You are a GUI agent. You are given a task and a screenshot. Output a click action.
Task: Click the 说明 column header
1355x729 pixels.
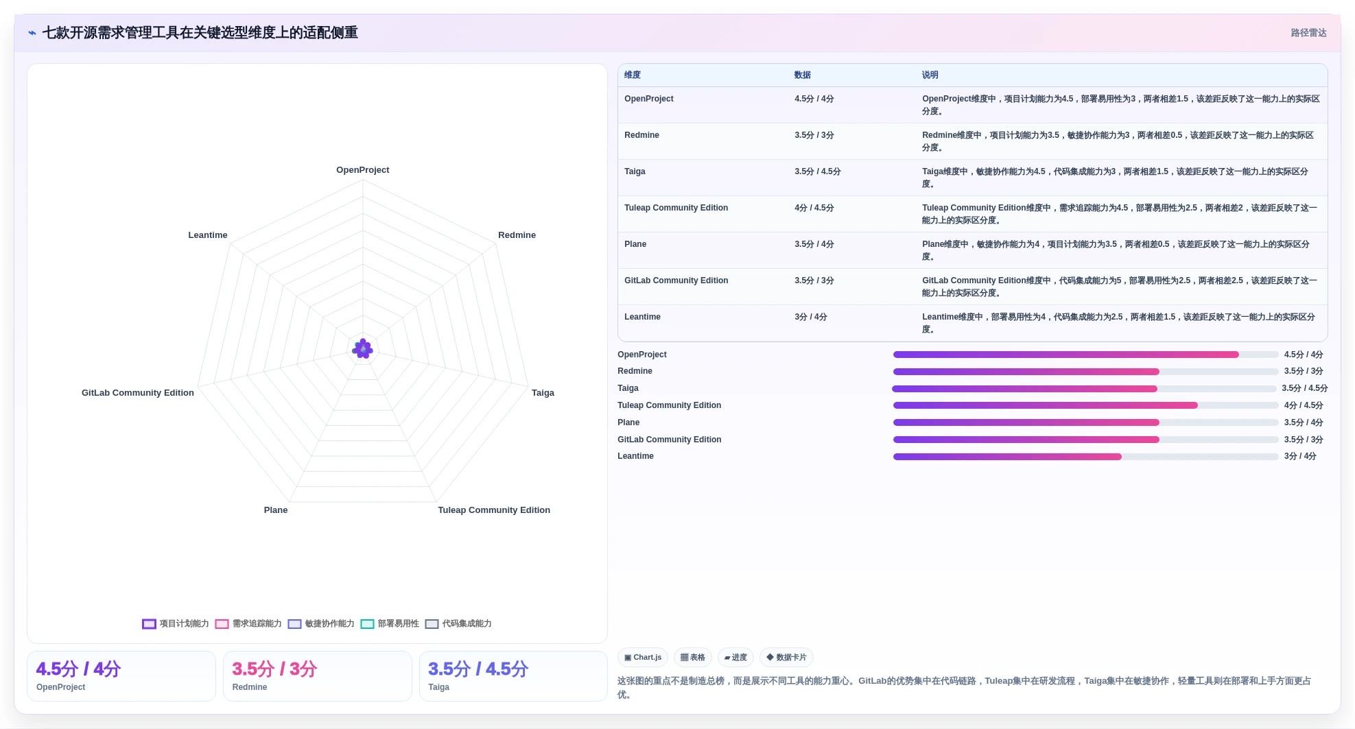coord(930,75)
